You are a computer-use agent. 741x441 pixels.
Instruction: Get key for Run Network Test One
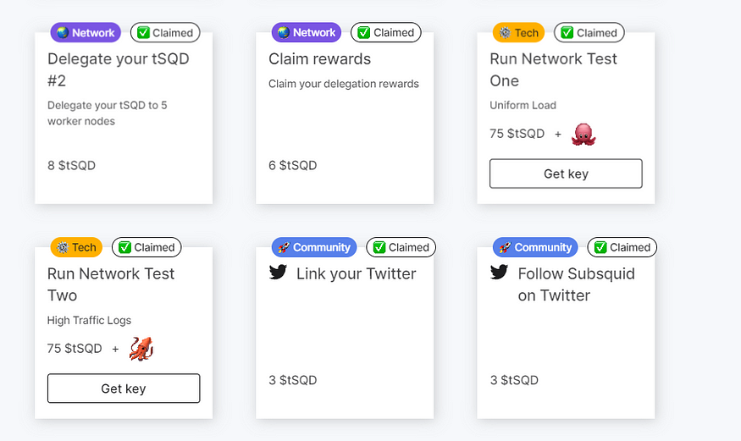click(566, 174)
